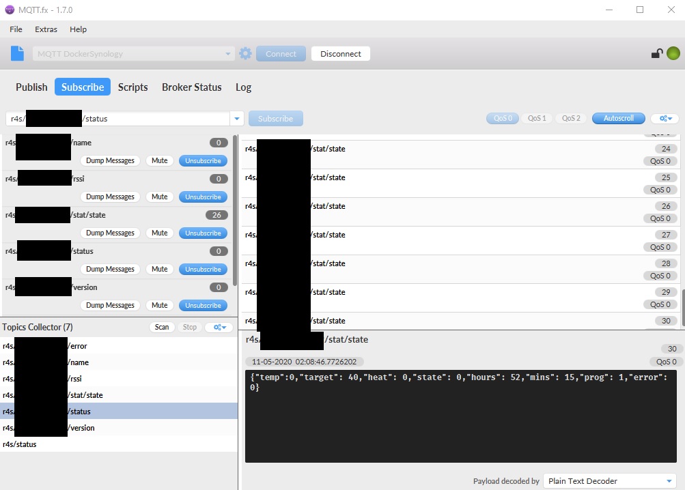This screenshot has width=685, height=490.
Task: Toggle Autoscroll for messages
Action: click(618, 119)
